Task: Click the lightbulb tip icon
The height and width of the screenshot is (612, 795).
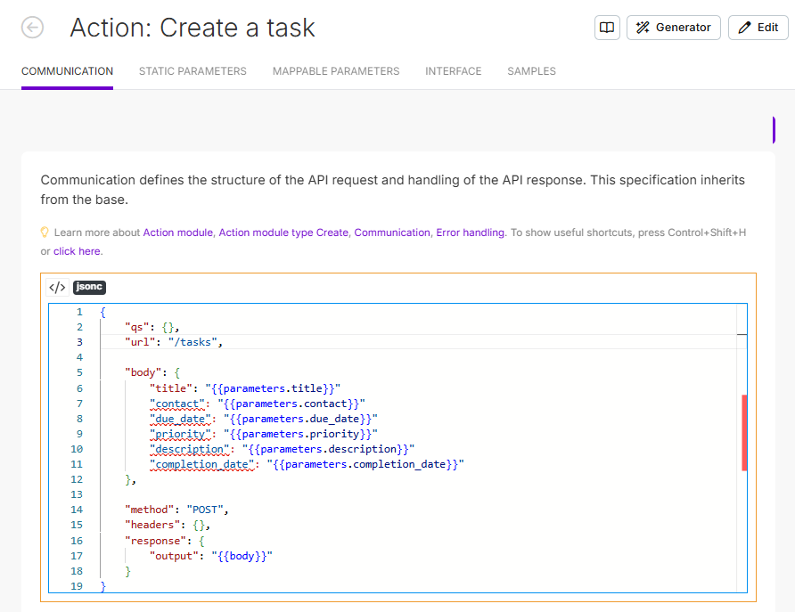Action: pyautogui.click(x=45, y=233)
